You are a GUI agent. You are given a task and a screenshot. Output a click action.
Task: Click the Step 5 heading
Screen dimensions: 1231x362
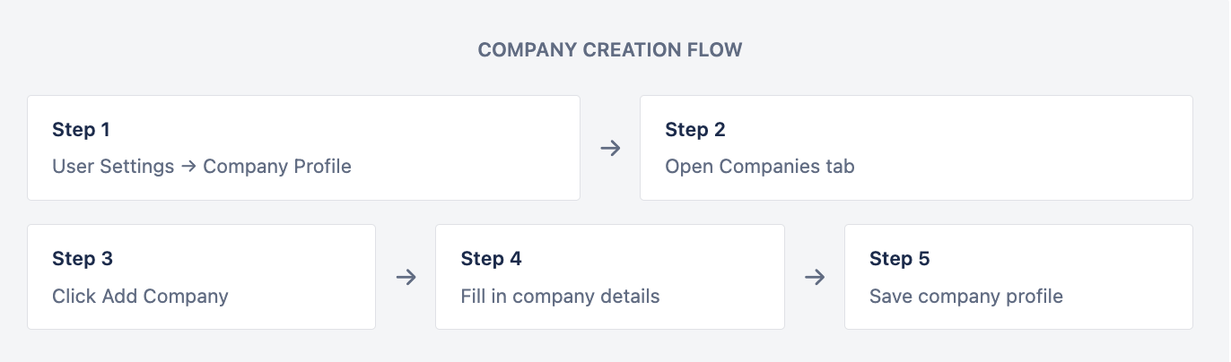coord(899,259)
